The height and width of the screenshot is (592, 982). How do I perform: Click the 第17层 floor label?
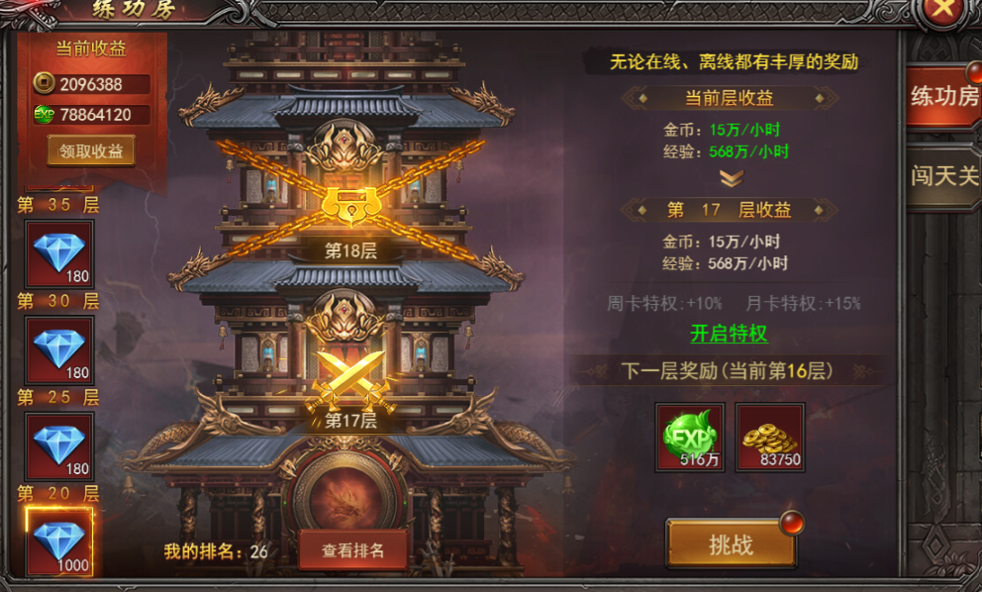click(x=350, y=421)
